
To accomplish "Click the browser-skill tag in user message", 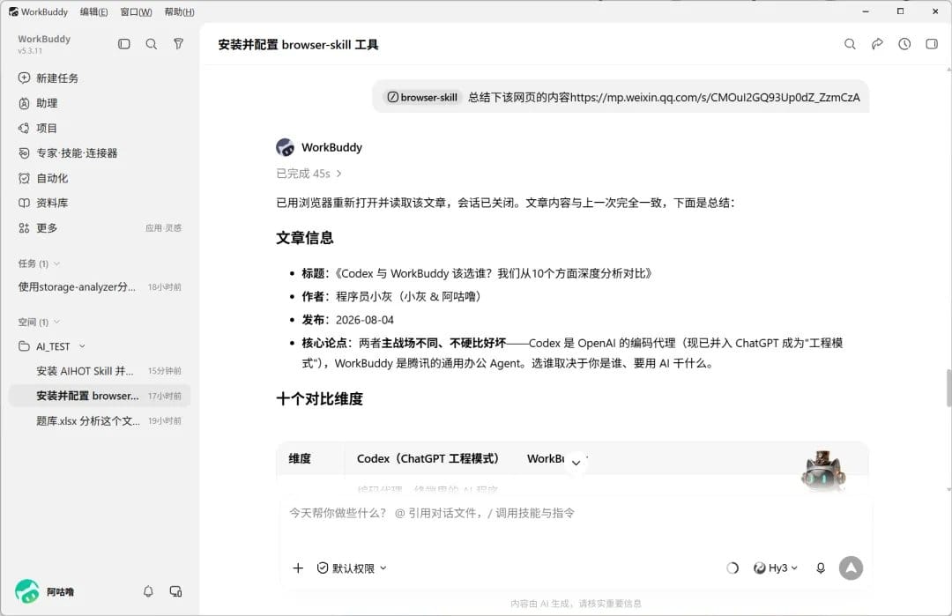I will coord(422,97).
